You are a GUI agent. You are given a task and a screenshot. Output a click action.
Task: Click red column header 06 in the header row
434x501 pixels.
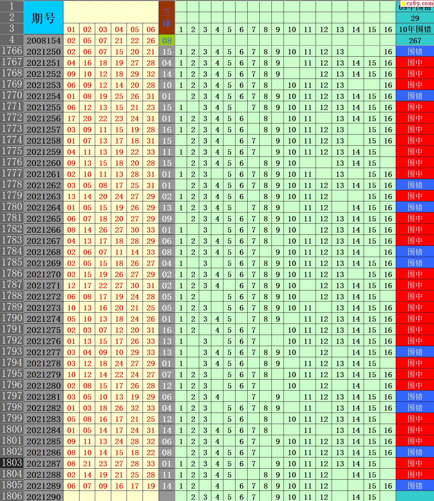tap(151, 29)
